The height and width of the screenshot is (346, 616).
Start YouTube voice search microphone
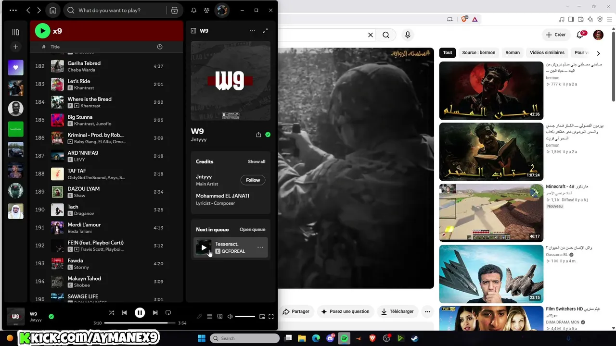coord(408,35)
